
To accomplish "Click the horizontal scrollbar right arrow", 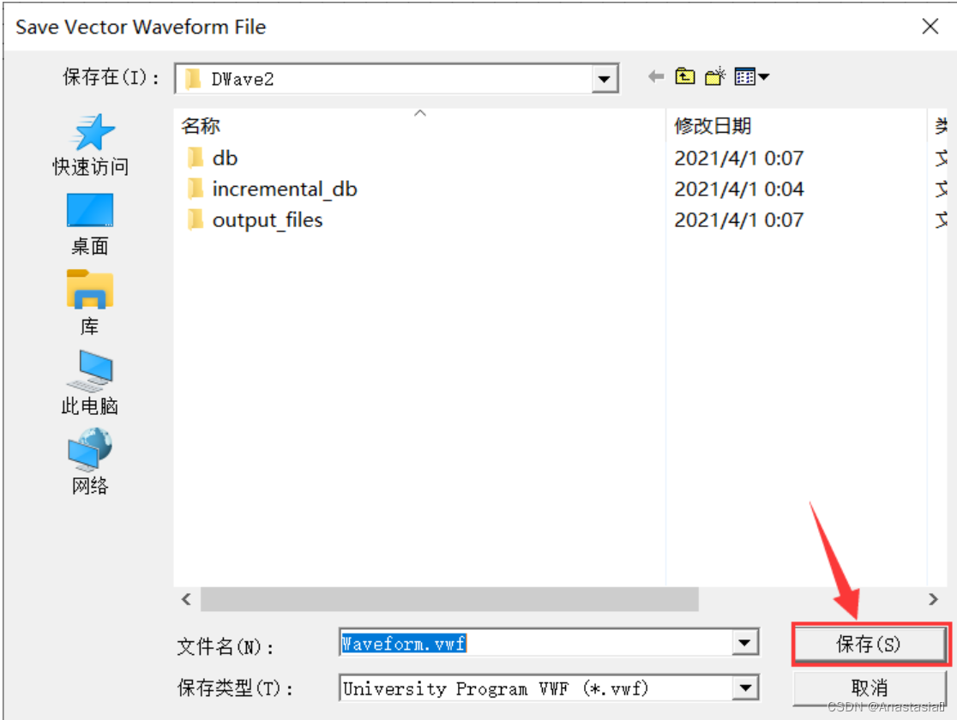I will [x=933, y=599].
